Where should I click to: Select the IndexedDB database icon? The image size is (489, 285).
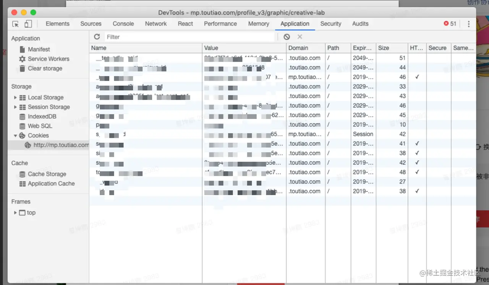pyautogui.click(x=23, y=117)
